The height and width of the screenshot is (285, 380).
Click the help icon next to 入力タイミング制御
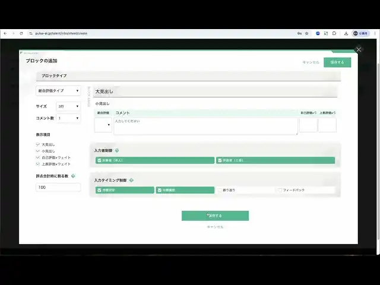click(131, 180)
